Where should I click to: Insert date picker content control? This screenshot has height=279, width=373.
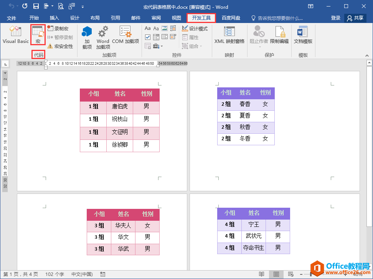point(173,37)
